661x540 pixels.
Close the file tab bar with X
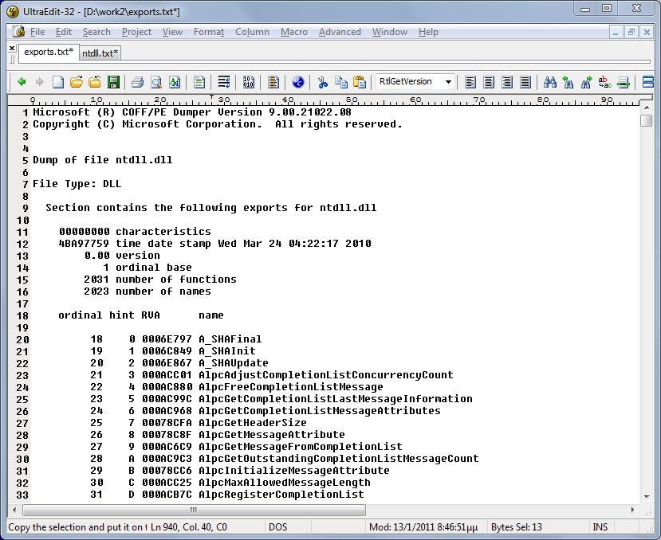[12, 48]
